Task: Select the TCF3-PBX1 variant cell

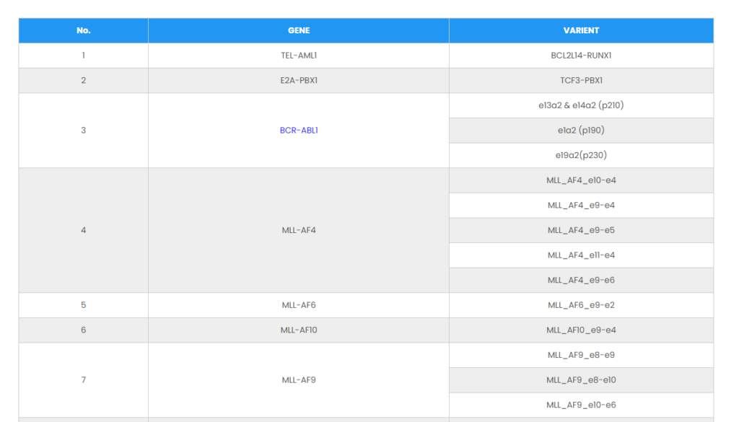Action: pos(581,80)
